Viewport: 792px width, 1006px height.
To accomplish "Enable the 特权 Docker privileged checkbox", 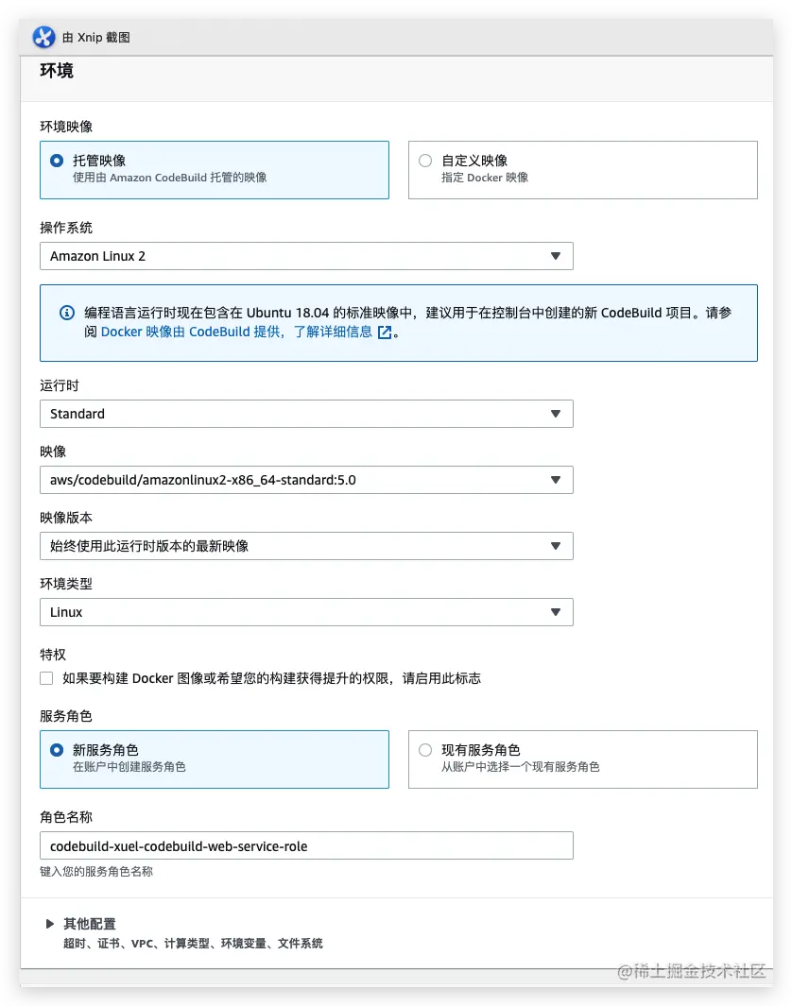I will click(x=46, y=678).
